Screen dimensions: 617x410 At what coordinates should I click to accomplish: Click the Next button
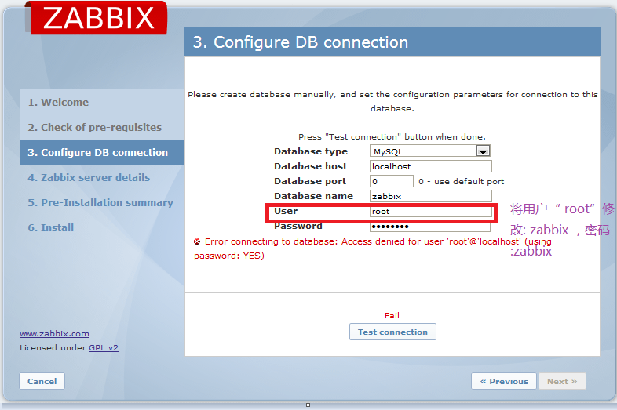pyautogui.click(x=562, y=381)
